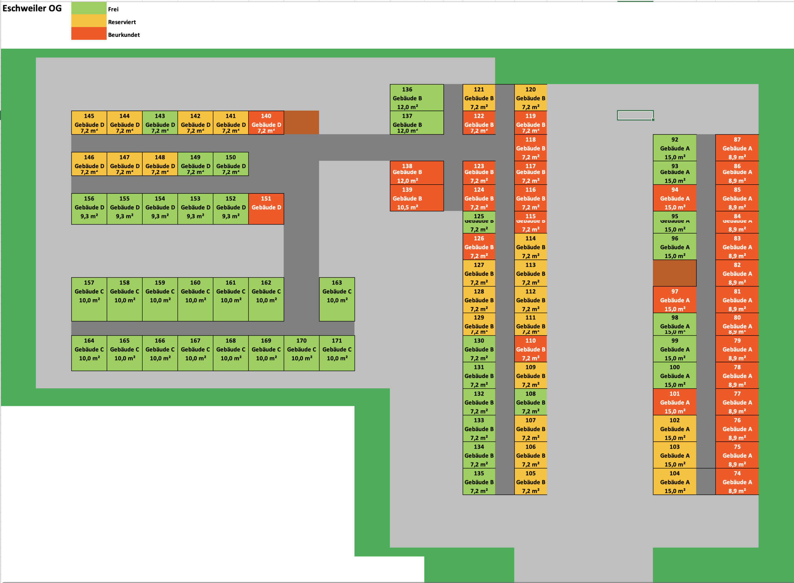Select unit 136 Gebäude B 12,0 m² cell
Screen dimensions: 794x583
pyautogui.click(x=417, y=98)
